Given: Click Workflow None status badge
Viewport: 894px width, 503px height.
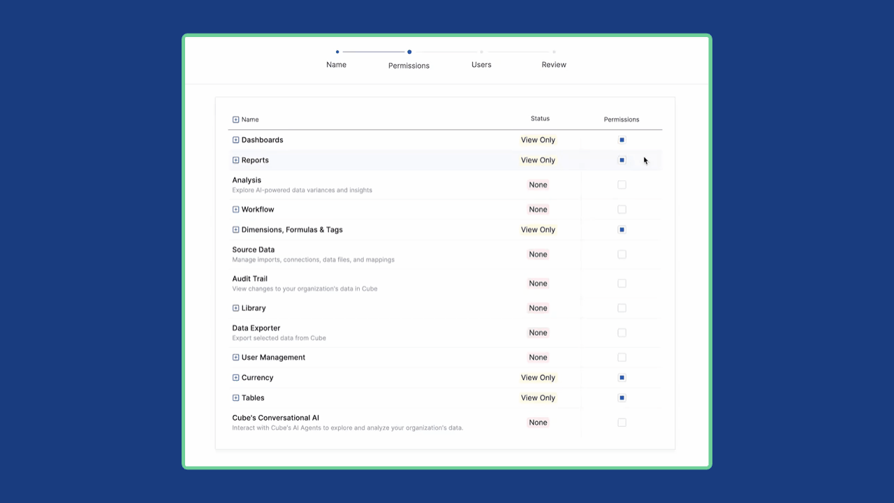Looking at the screenshot, I should [x=538, y=210].
